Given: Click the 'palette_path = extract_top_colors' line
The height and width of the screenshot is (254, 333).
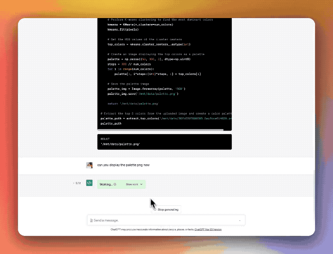Looking at the screenshot, I should coord(166,118).
